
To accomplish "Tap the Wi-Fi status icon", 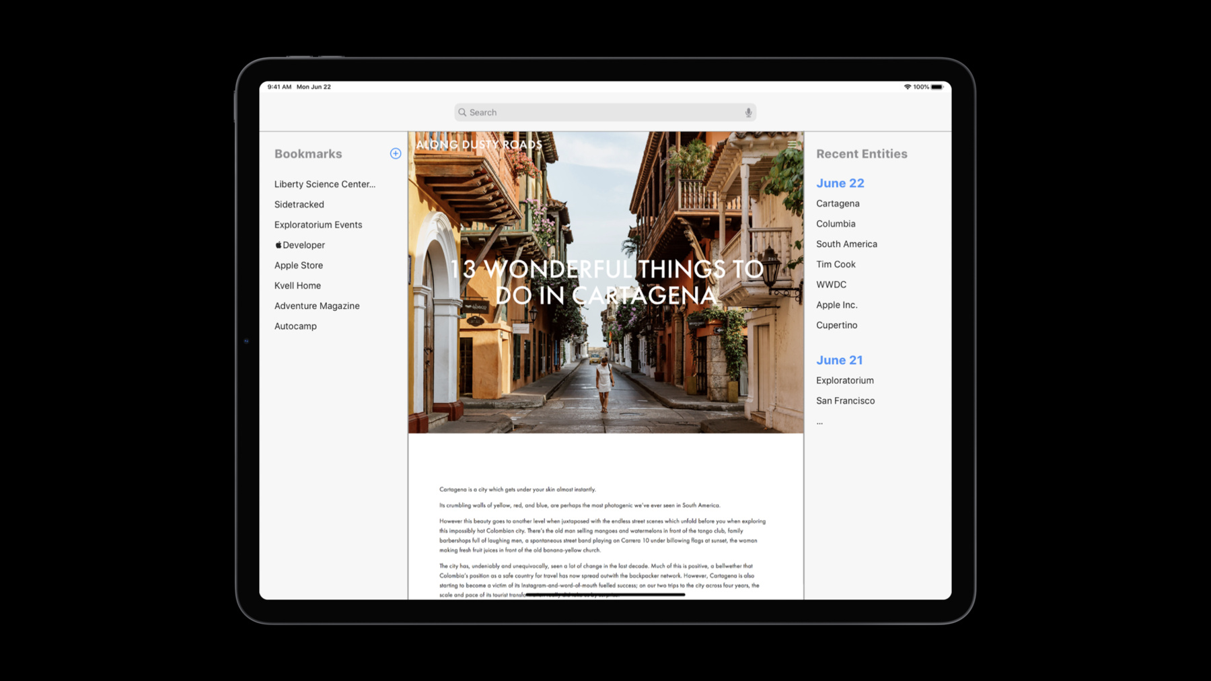I will (908, 87).
